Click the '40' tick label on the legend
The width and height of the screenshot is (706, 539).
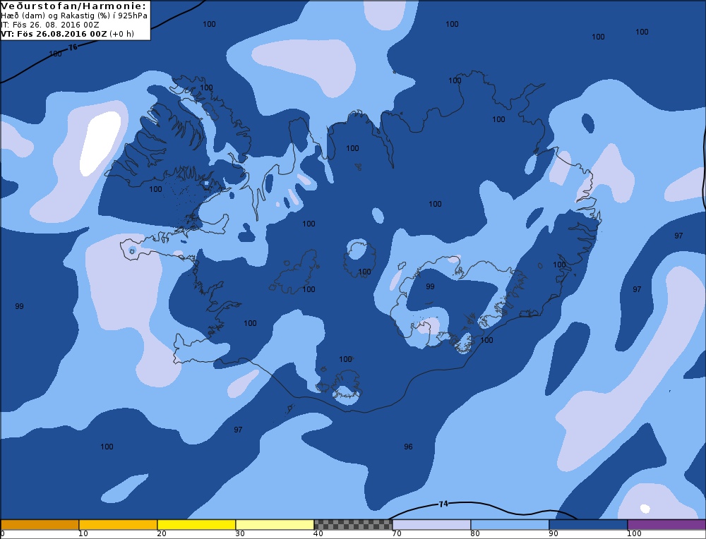click(318, 534)
